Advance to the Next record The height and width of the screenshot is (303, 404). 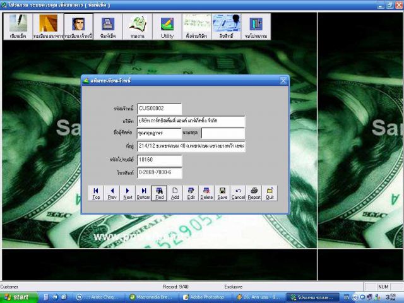coord(128,193)
